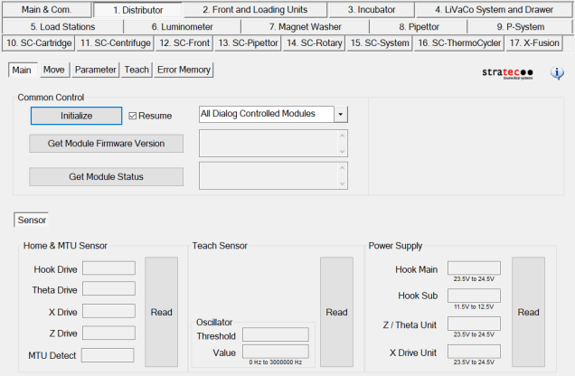Click the Hook Main voltage field
This screenshot has width=575, height=376.
[473, 268]
